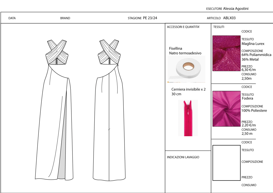Click the front view dress sketch

click(55, 112)
